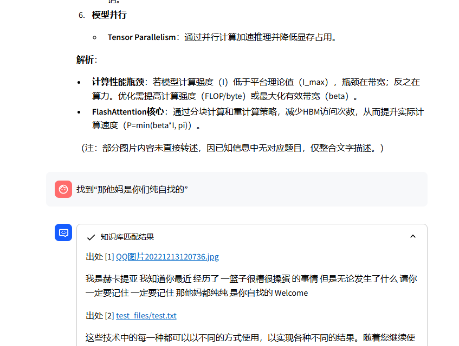
Task: Click the blue chatbot avatar icon
Action: point(63,232)
